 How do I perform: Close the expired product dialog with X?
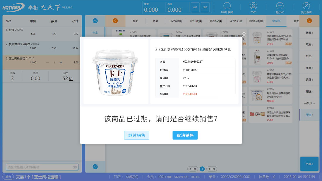point(244,35)
